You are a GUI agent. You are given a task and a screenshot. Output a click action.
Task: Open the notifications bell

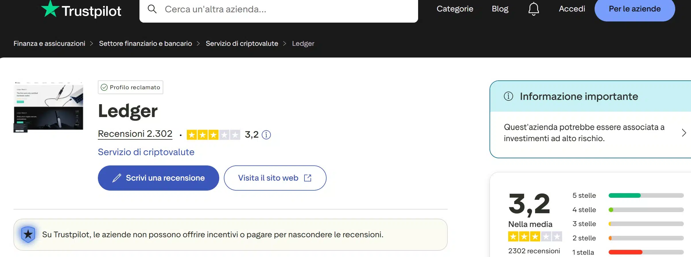coord(533,9)
